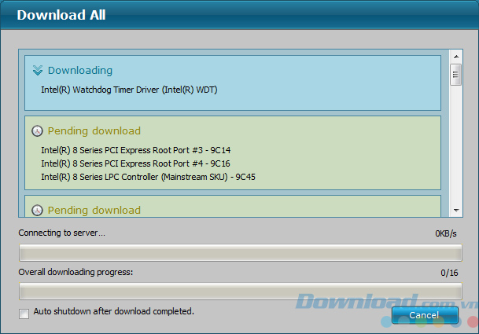This screenshot has width=479, height=334.
Task: Select PCI Express Root Port #4 - 9C16
Action: coord(135,163)
